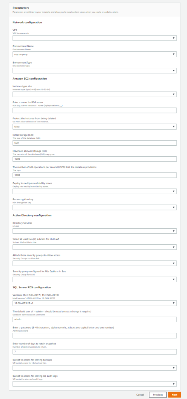The width and height of the screenshot is (187, 399).
Task: Open the VPC dropdown
Action: tap(94, 38)
